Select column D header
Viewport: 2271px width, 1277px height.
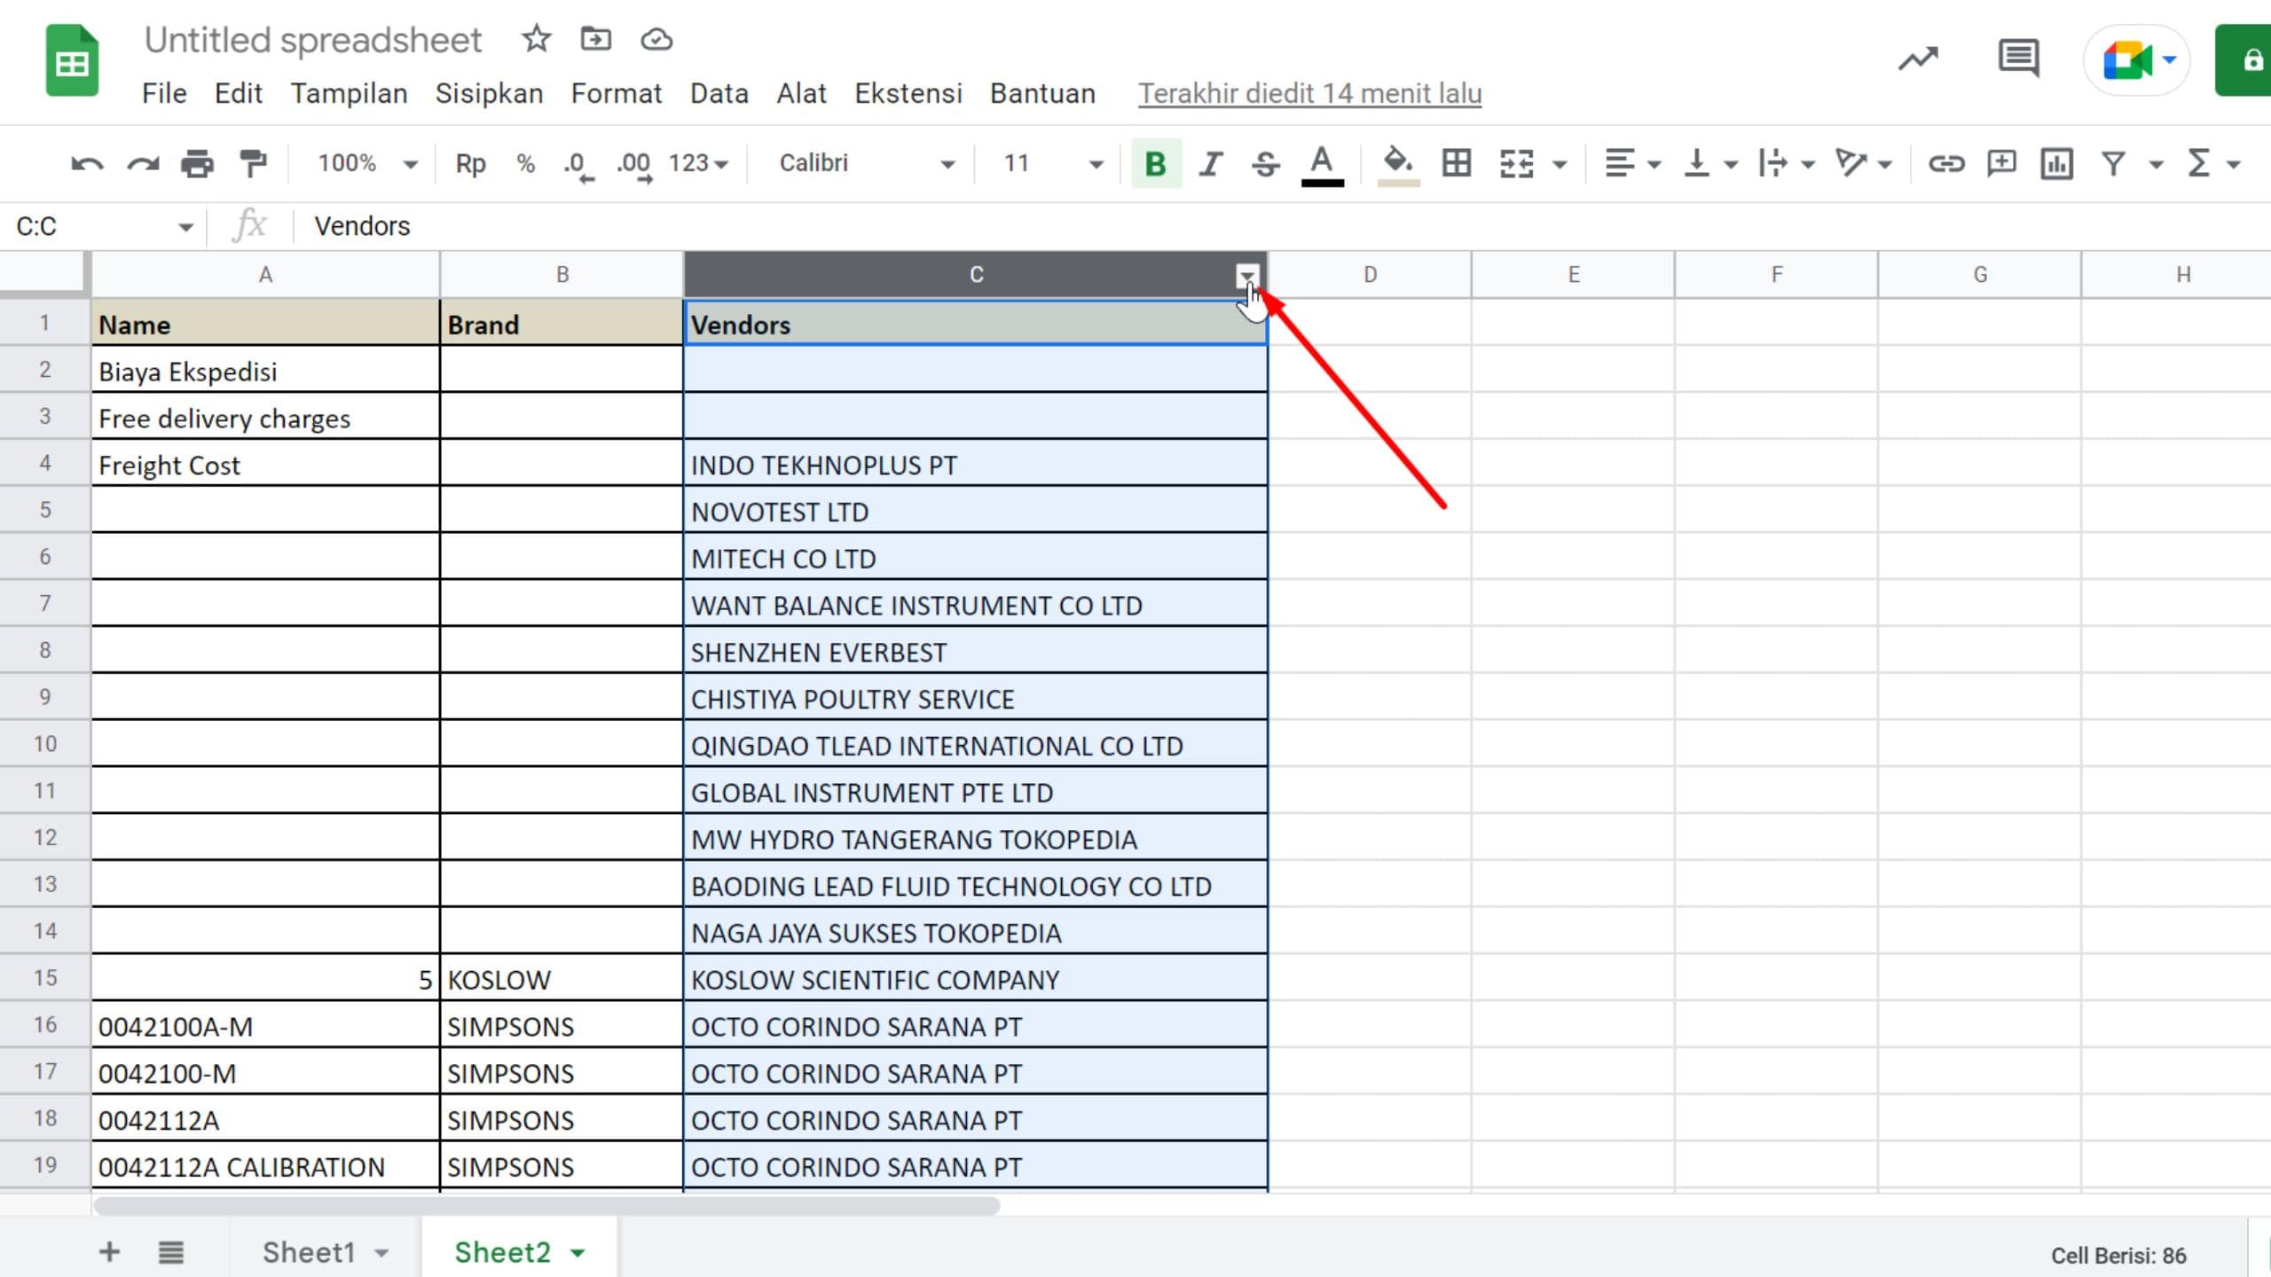pyautogui.click(x=1370, y=275)
